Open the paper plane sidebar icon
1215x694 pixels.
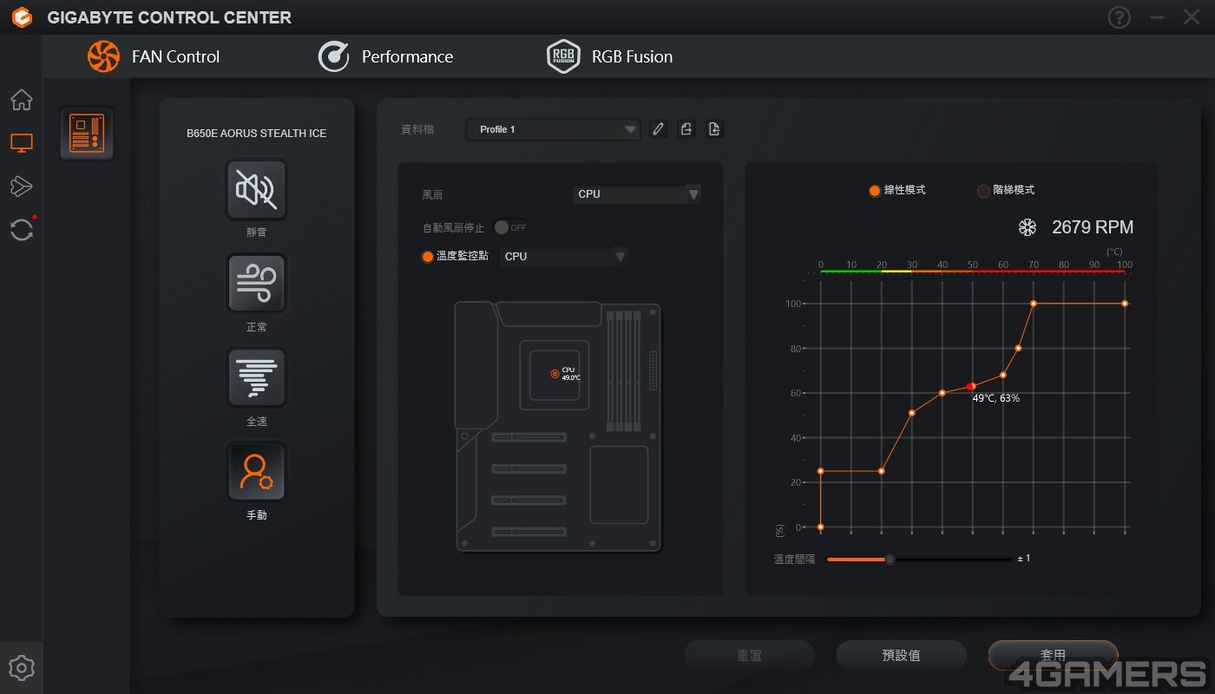point(22,186)
